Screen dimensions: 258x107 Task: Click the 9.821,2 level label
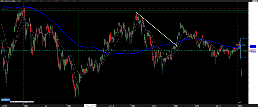4,41
